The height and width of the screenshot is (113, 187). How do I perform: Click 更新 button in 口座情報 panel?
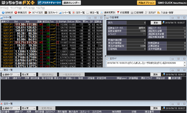156,23
